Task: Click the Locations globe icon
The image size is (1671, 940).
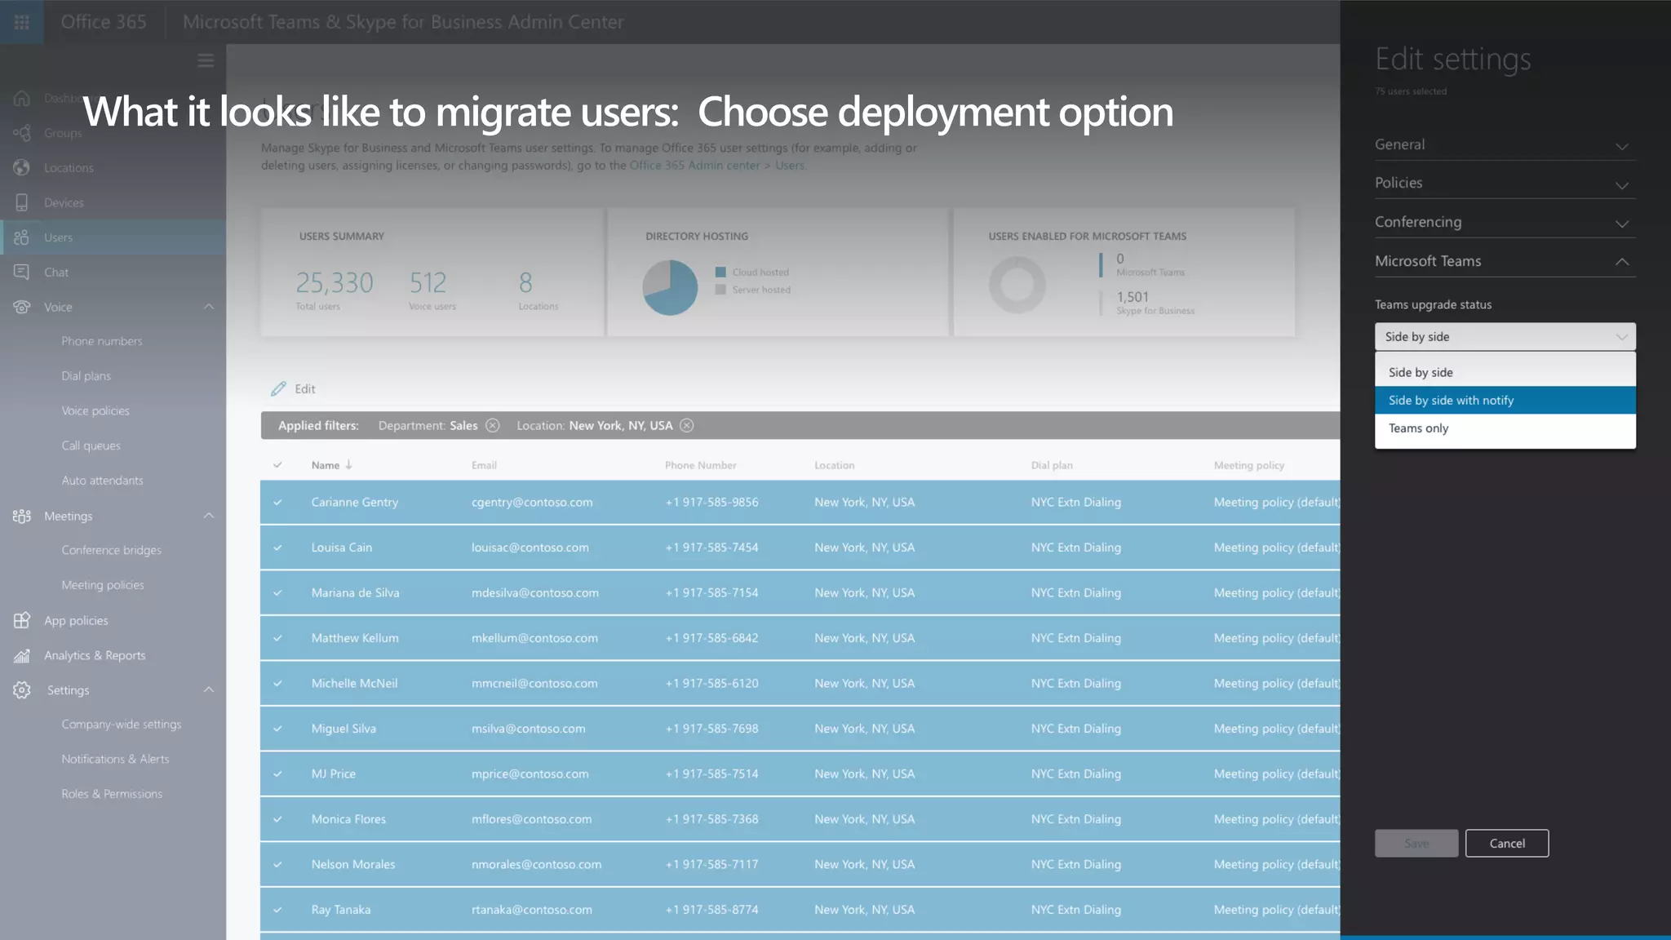Action: 22,167
